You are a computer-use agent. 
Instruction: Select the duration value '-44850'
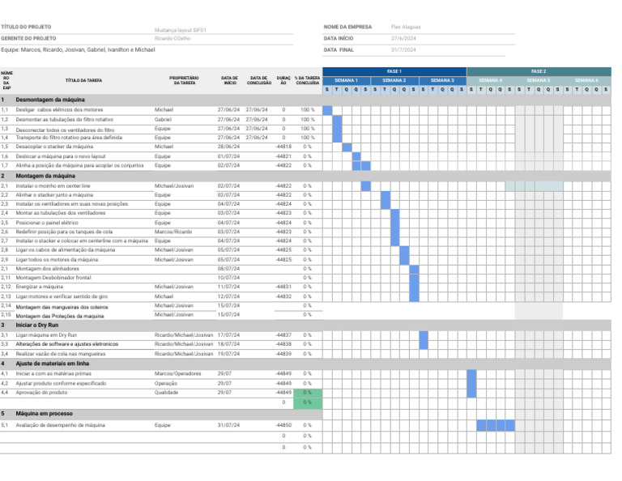[283, 425]
